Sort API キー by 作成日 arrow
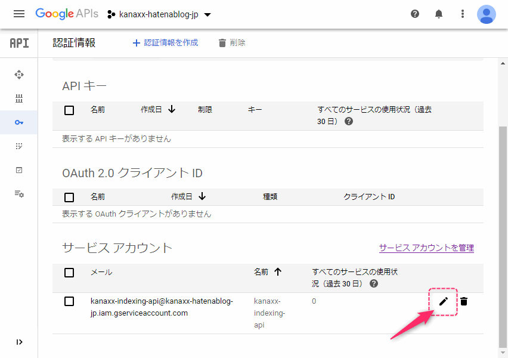This screenshot has width=508, height=358. coord(172,110)
